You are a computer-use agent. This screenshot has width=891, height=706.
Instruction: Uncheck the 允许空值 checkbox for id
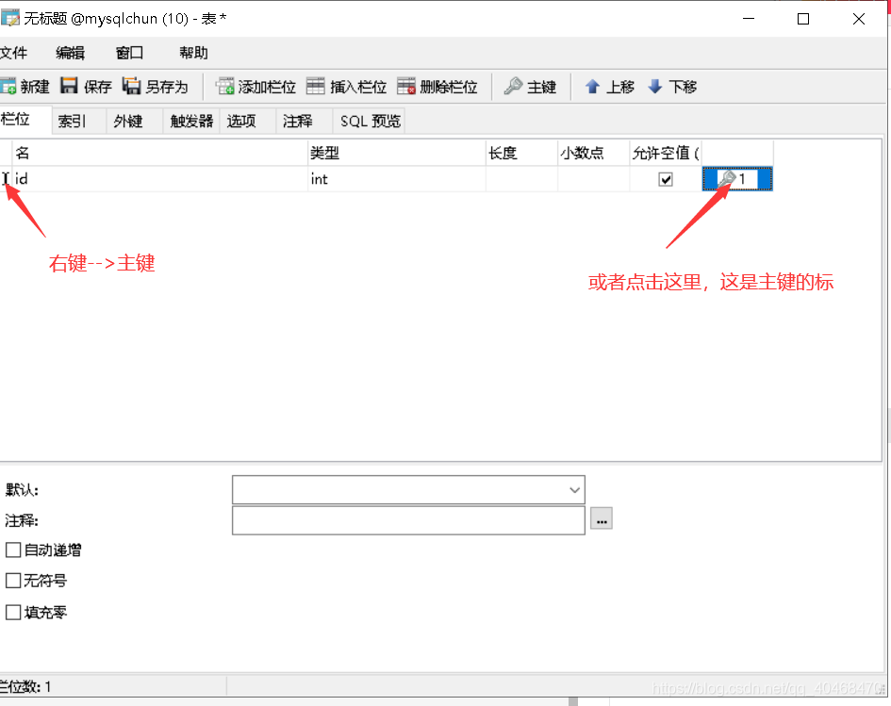tap(665, 179)
